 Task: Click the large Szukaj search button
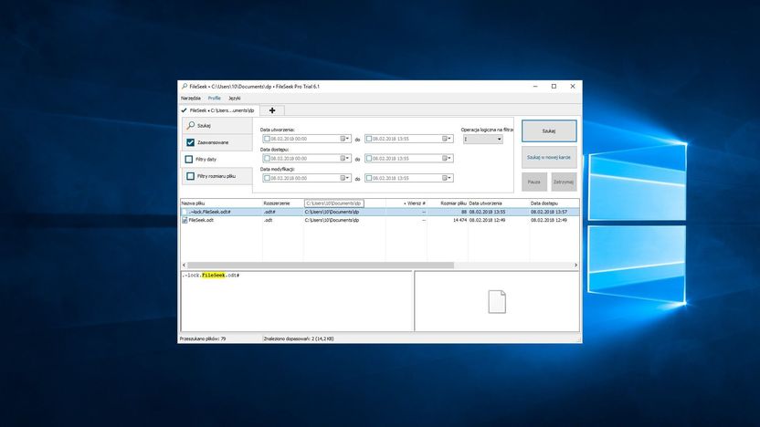(x=549, y=131)
